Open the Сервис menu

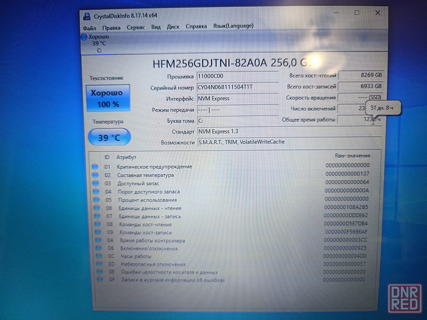(135, 27)
